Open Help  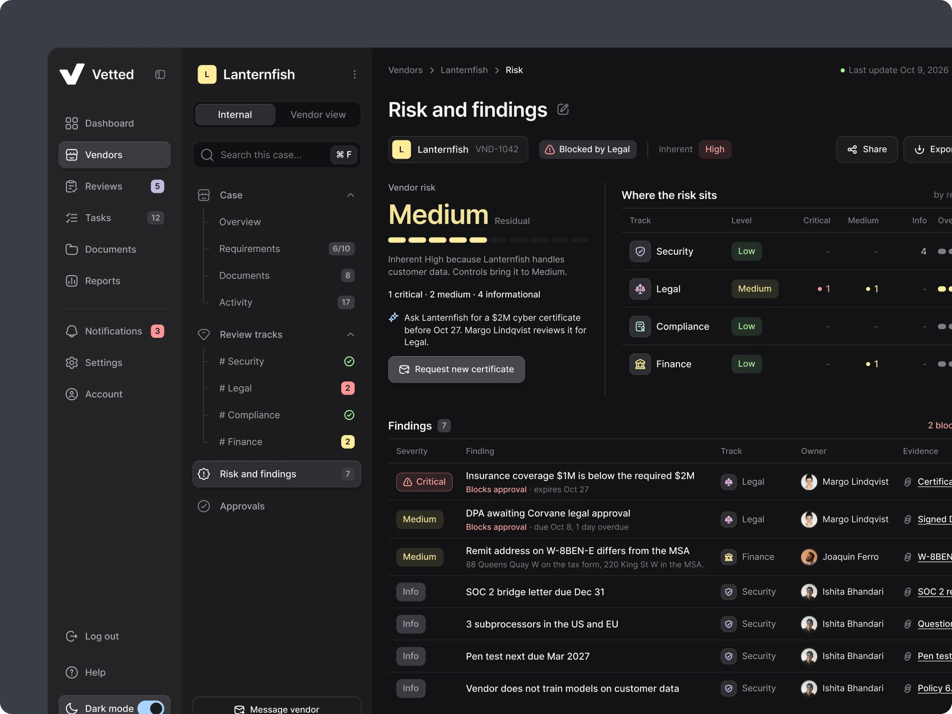point(114,672)
